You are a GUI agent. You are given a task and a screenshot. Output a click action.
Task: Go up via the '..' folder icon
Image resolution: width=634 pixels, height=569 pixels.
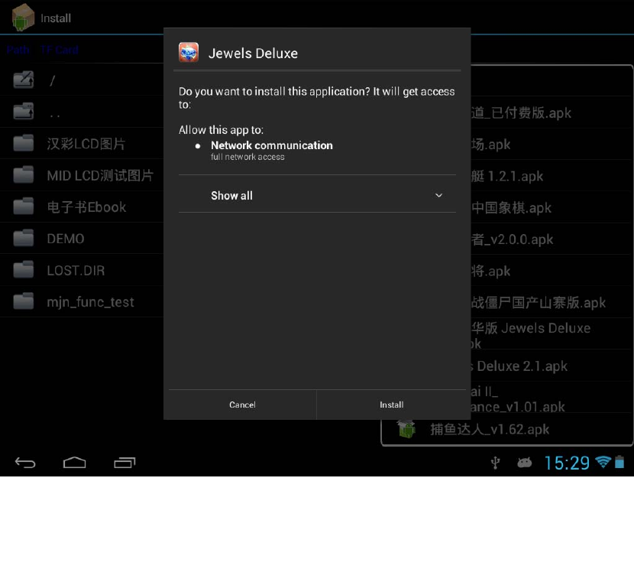24,112
